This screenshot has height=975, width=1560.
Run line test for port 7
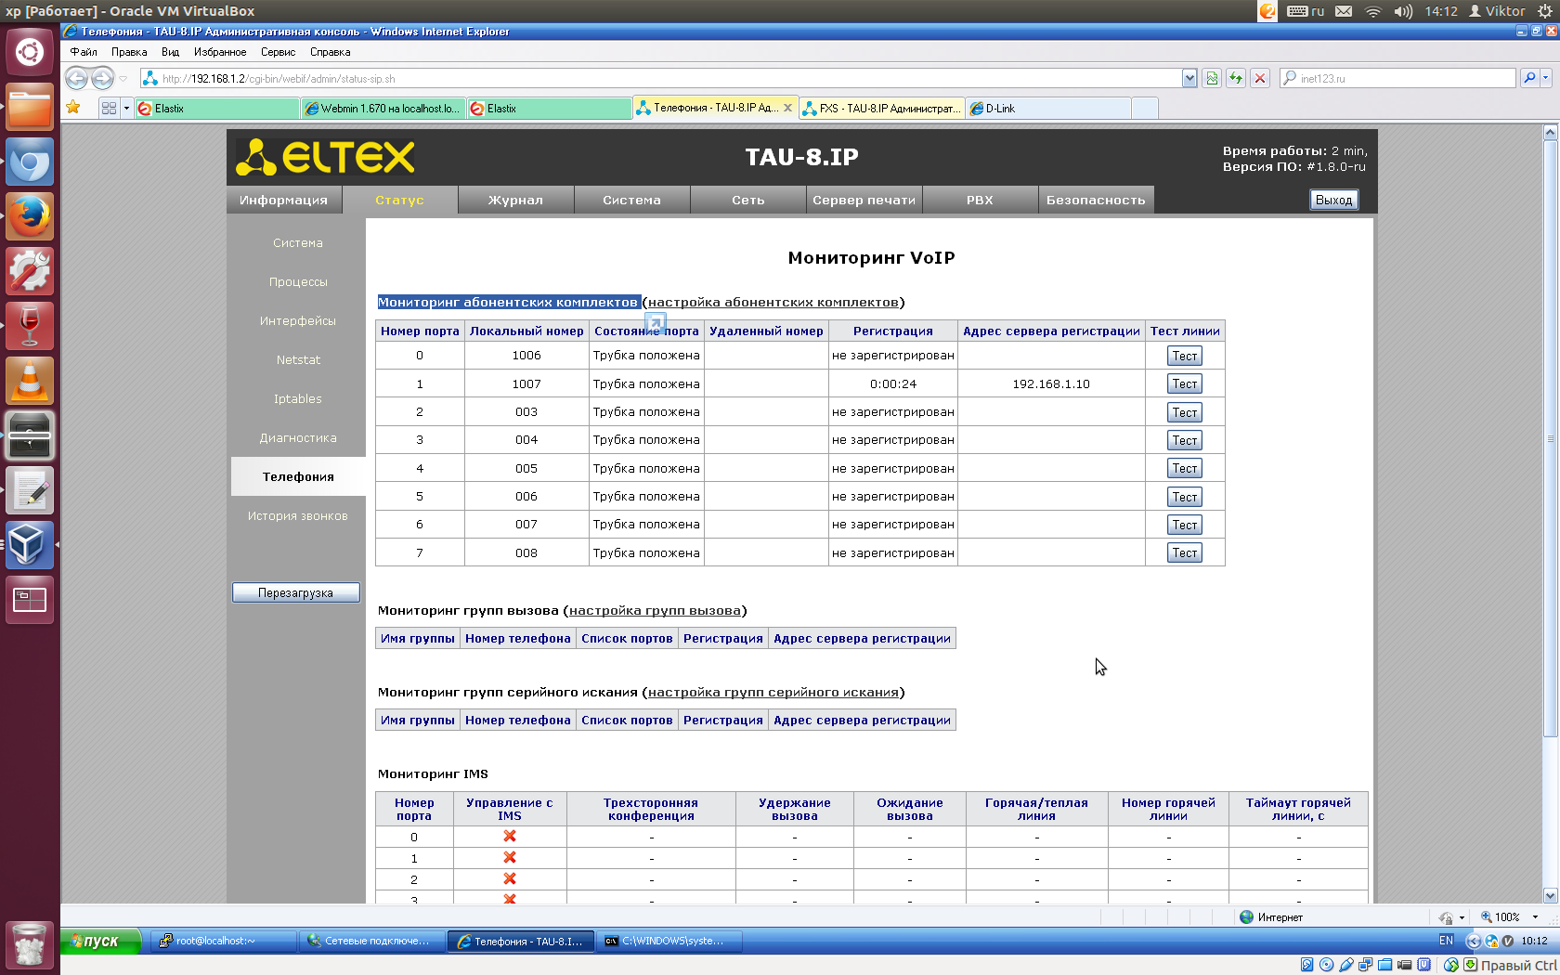(1185, 552)
